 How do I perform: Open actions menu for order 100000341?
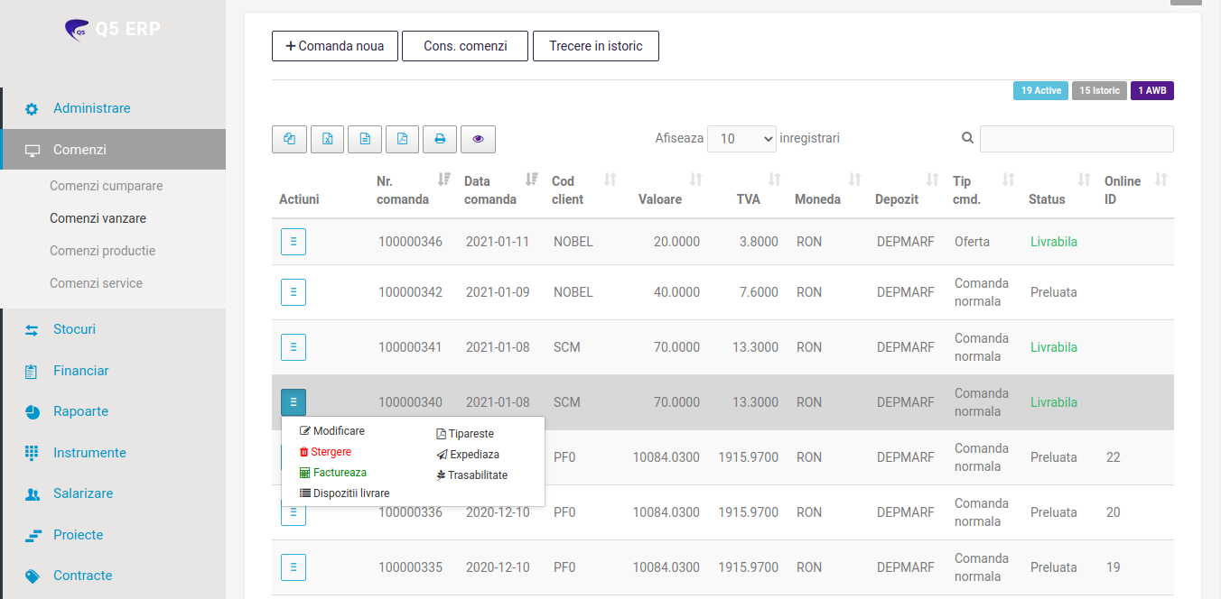click(x=294, y=347)
